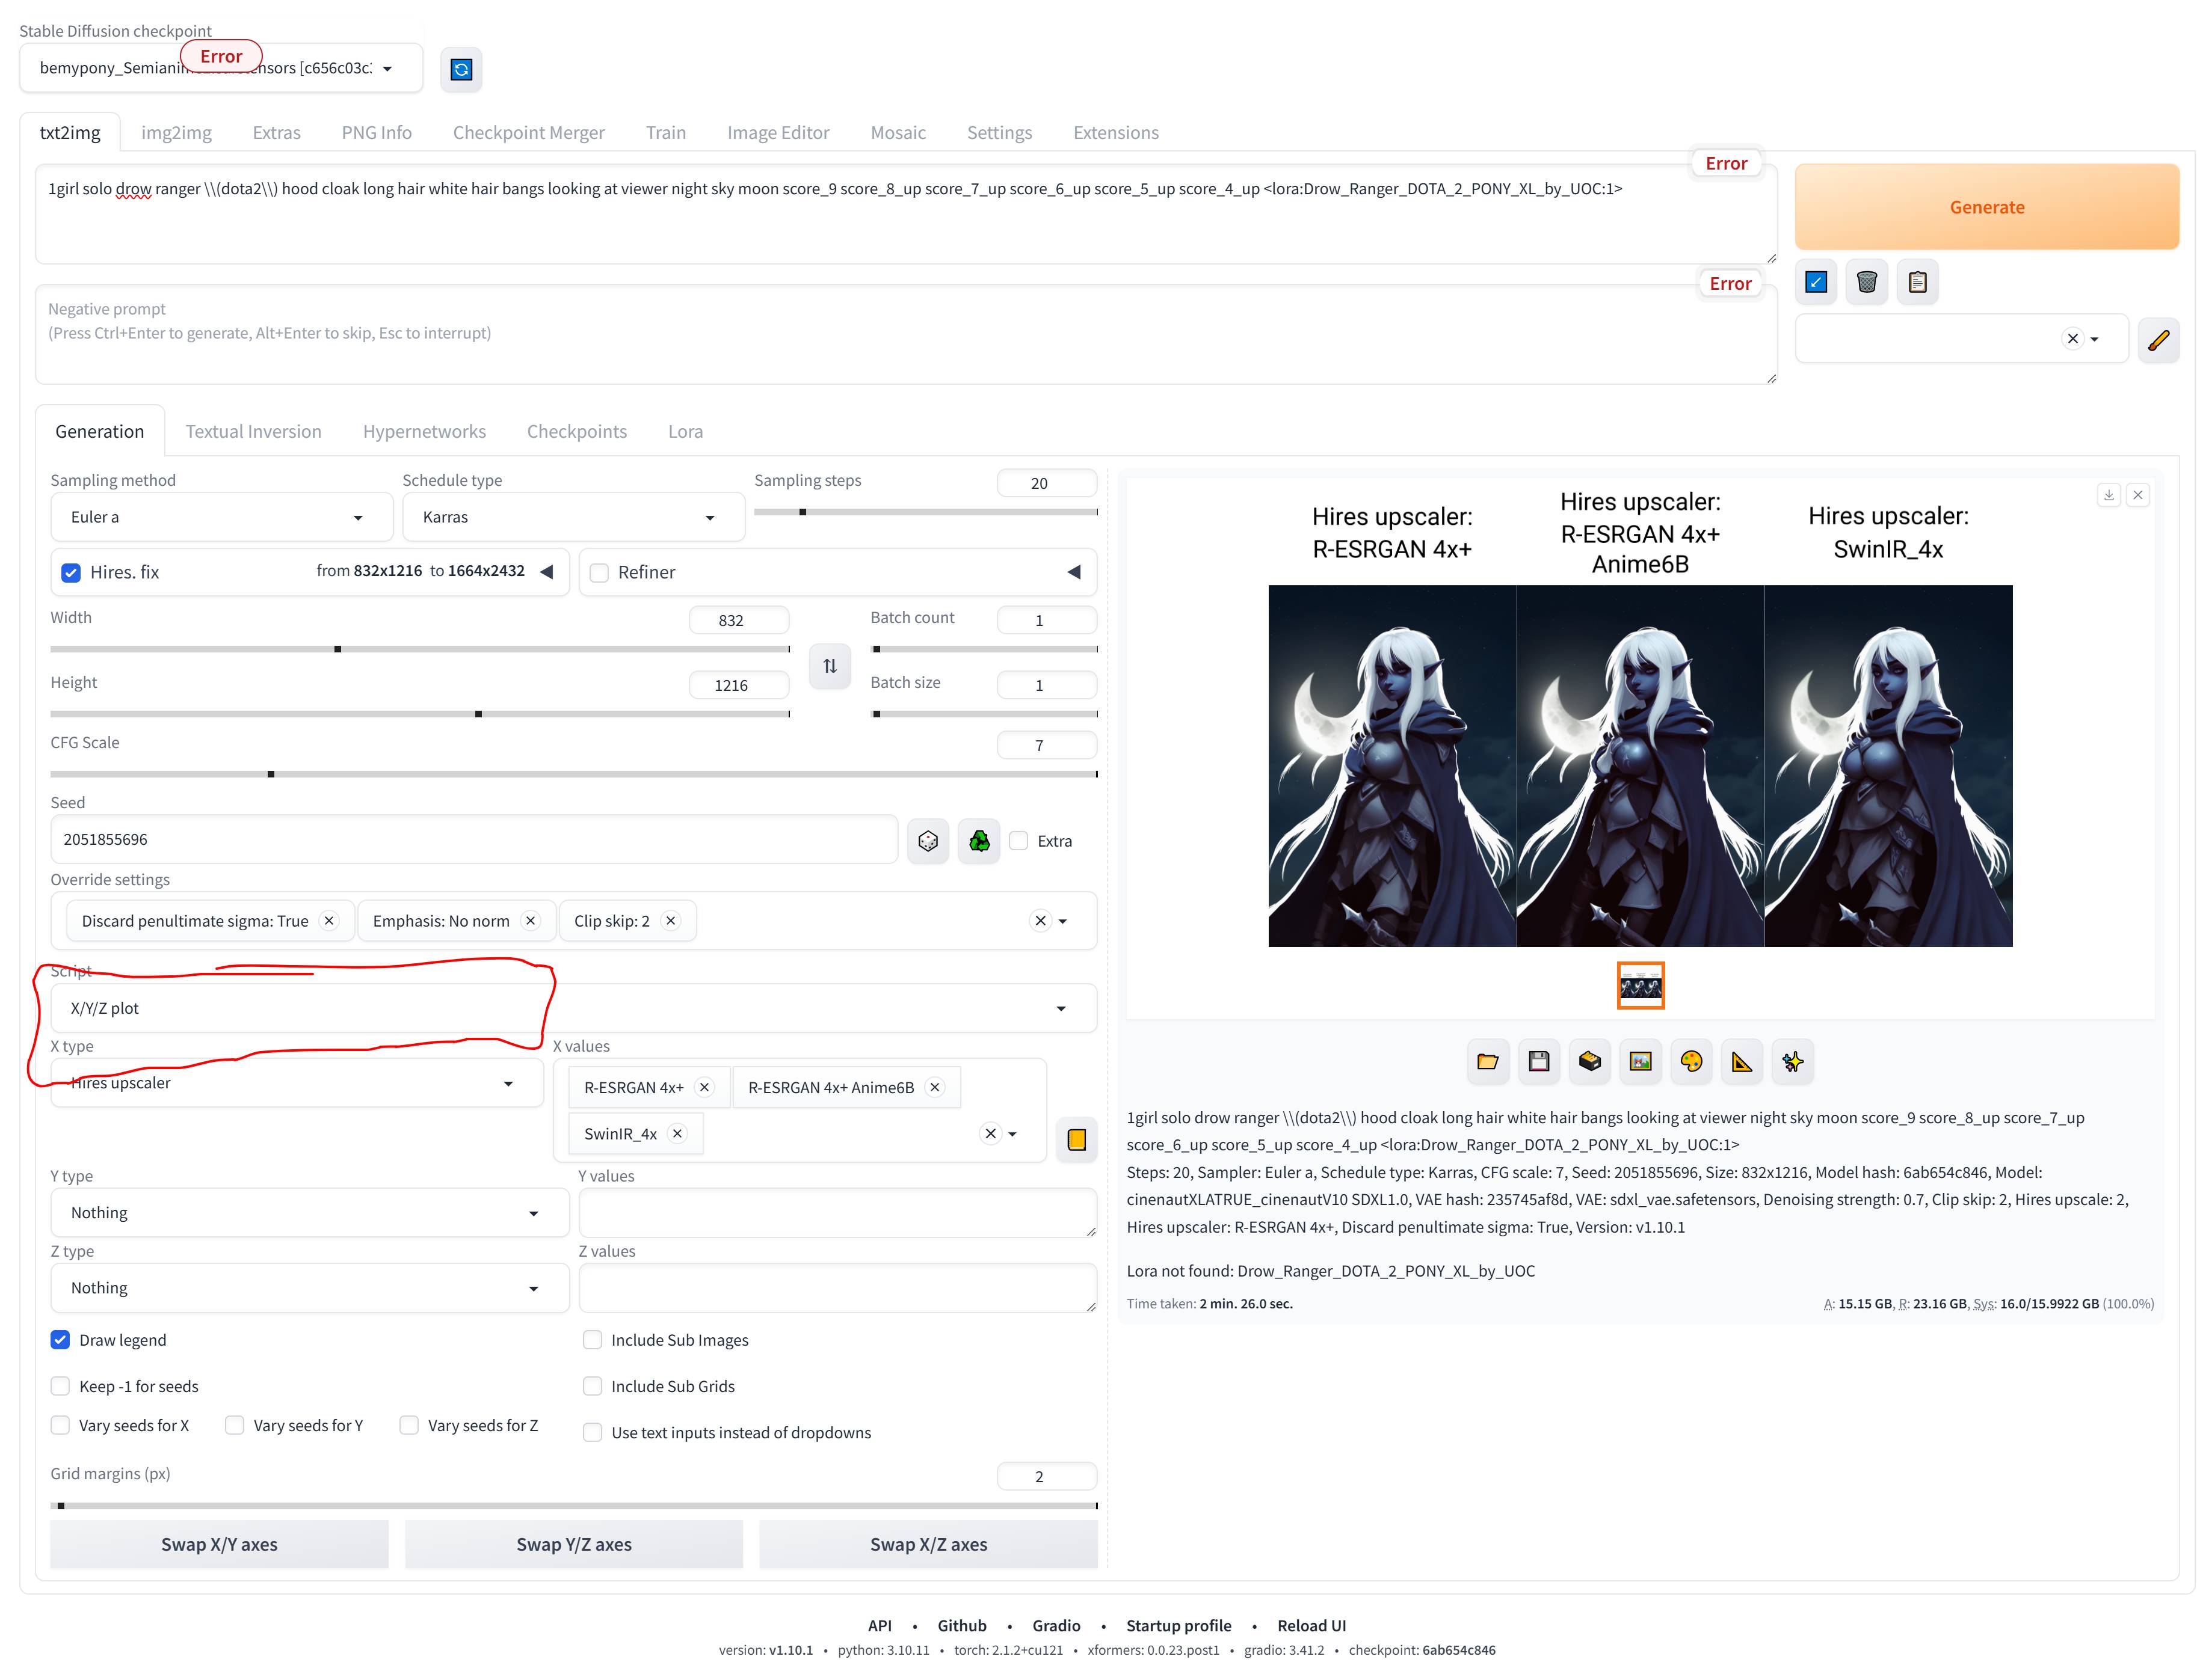Disable the Hires. fix checkbox
Image resolution: width=2197 pixels, height=1680 pixels.
point(71,573)
